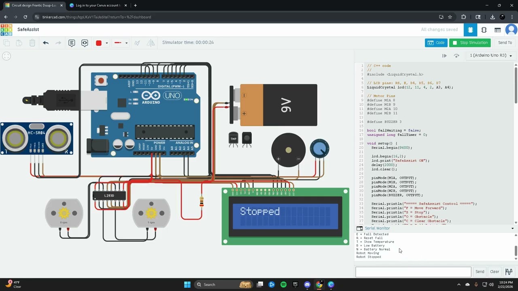Click the potentiometer knob

[320, 149]
